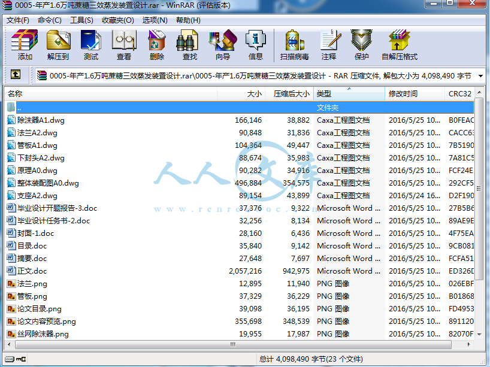The image size is (490, 367).
Task: Click the horizontal scrollbar thumb
Action: tap(233, 344)
